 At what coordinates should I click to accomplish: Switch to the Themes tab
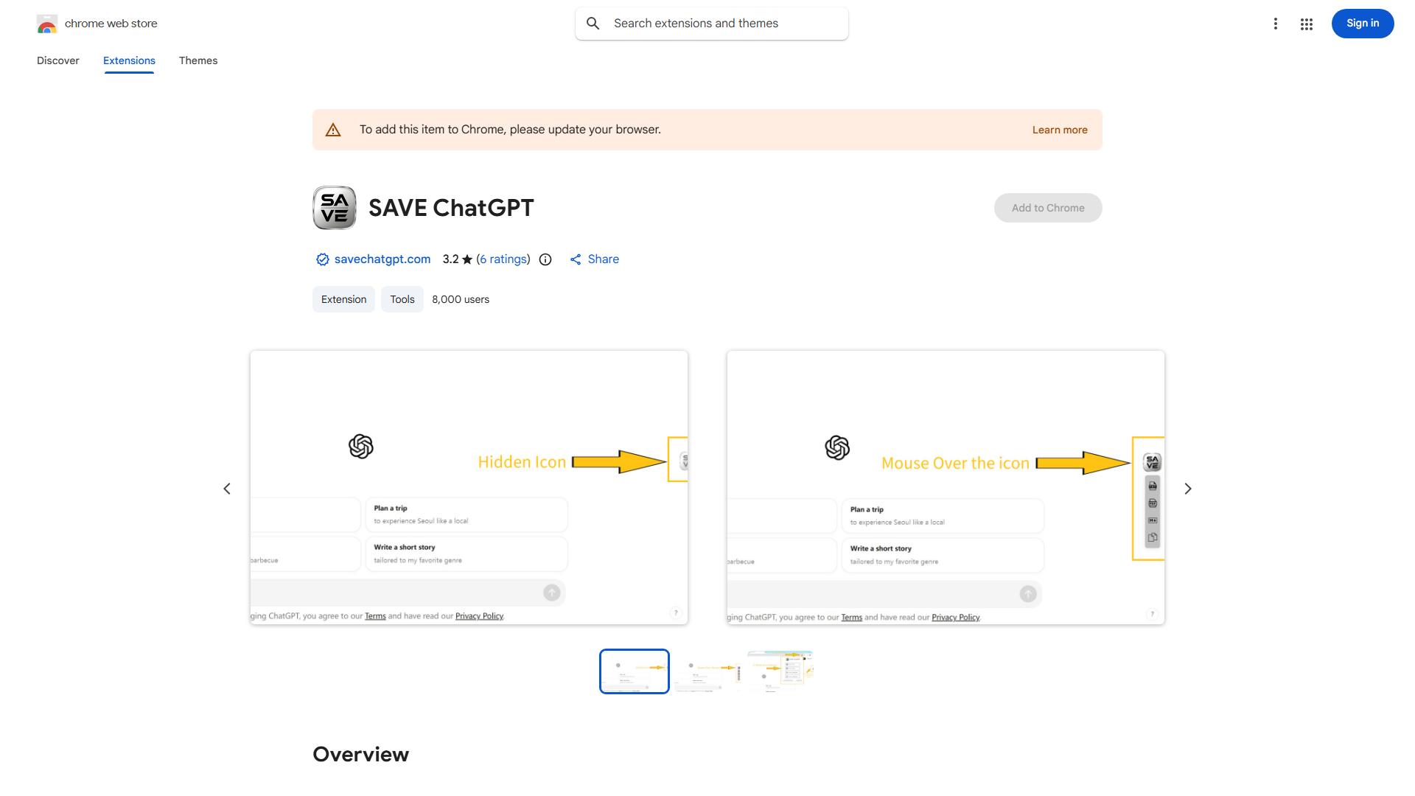tap(198, 60)
